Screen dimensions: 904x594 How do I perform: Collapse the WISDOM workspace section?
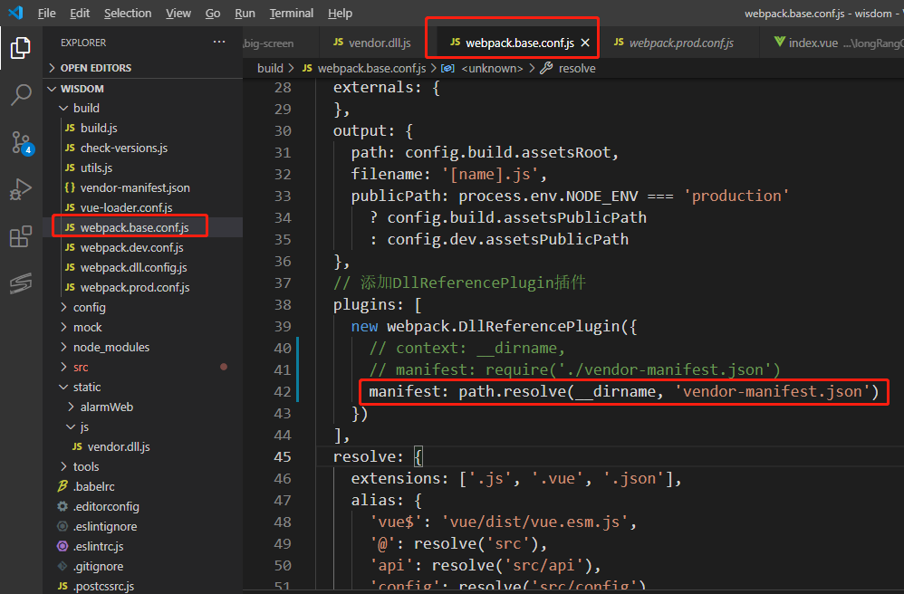point(142,89)
